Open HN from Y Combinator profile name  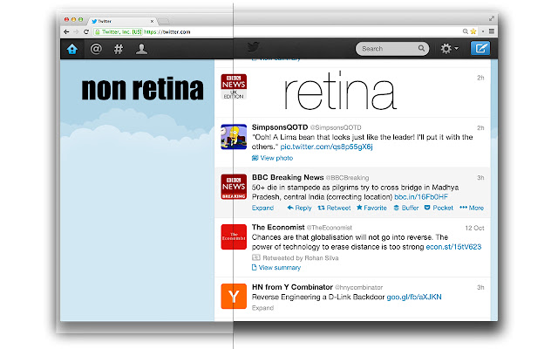pyautogui.click(x=293, y=287)
